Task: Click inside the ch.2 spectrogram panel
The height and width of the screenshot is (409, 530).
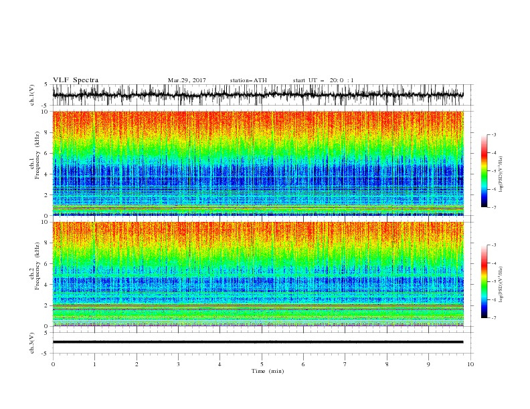Action: coord(258,274)
